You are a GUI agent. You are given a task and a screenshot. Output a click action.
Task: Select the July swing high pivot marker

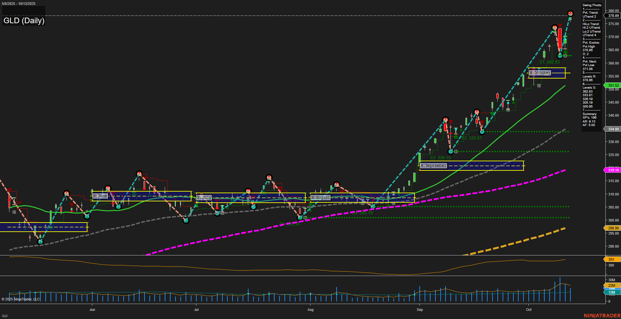[x=269, y=178]
